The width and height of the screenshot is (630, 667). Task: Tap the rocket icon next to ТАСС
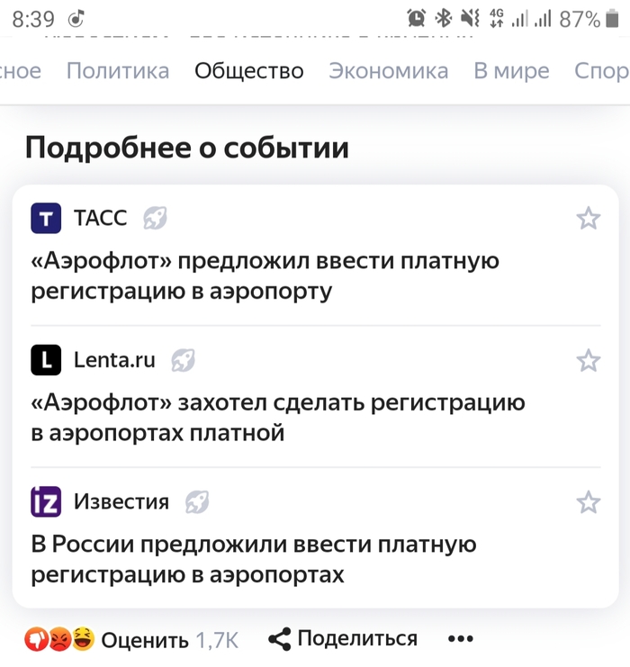pos(155,218)
